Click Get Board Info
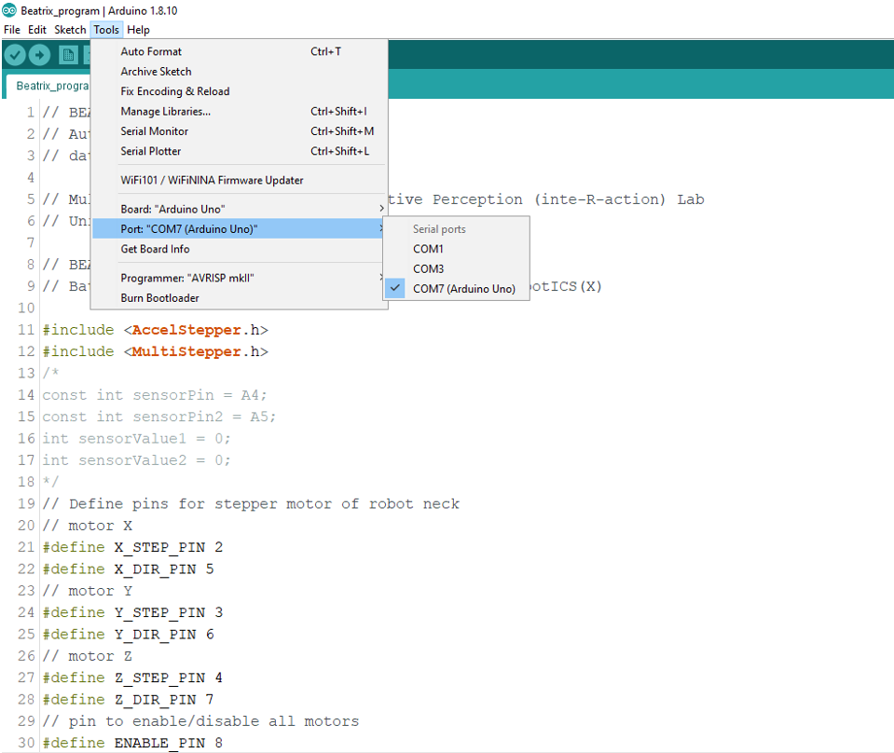This screenshot has height=753, width=894. tap(155, 250)
